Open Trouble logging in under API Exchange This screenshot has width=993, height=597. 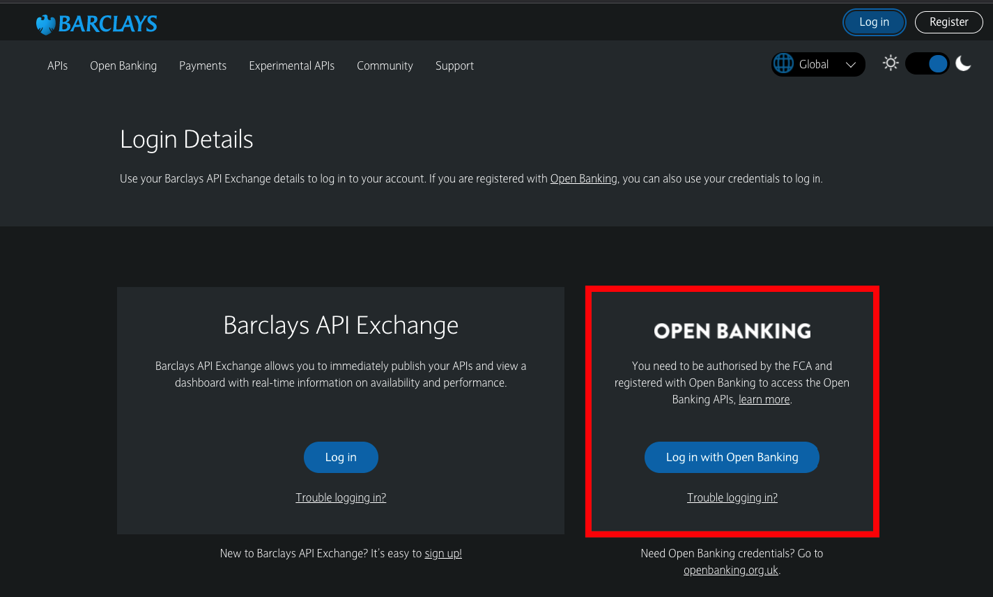pyautogui.click(x=341, y=497)
